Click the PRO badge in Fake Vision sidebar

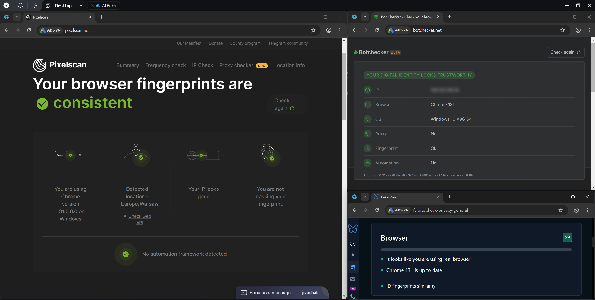[353, 289]
